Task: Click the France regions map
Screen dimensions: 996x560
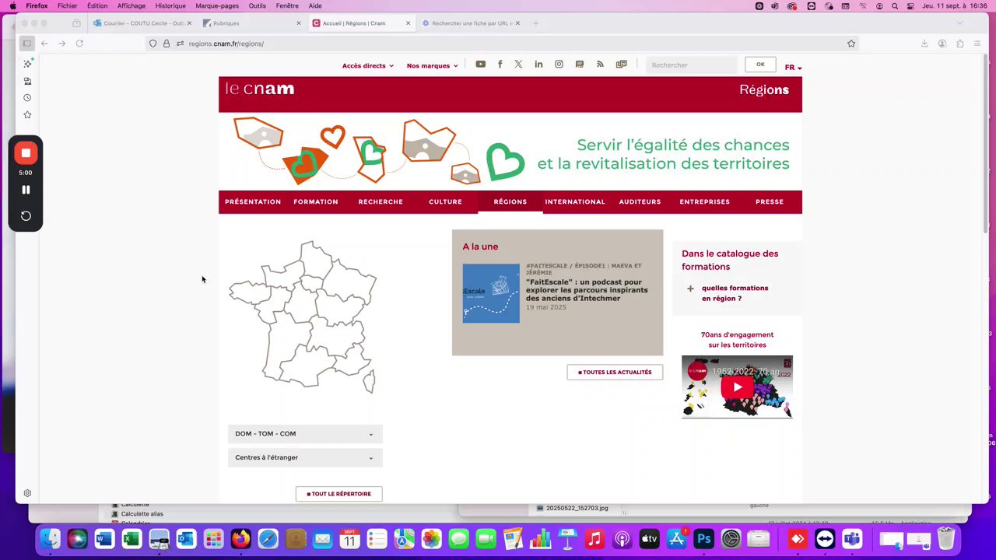Action: (303, 317)
